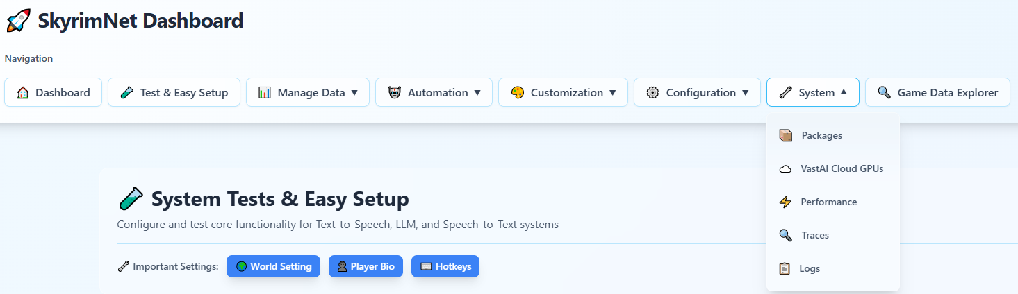Click the Player Bio button
The width and height of the screenshot is (1018, 294).
[366, 267]
